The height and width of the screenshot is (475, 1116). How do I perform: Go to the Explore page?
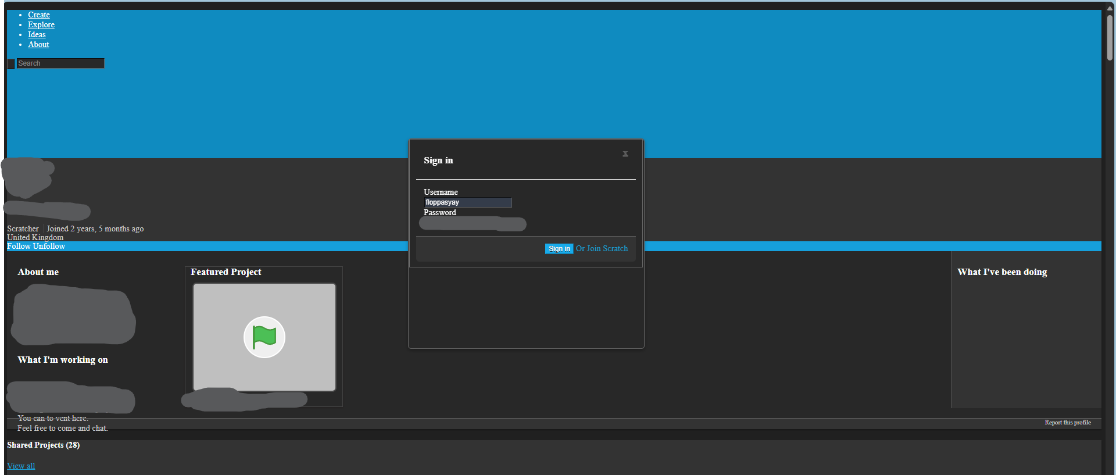click(41, 25)
